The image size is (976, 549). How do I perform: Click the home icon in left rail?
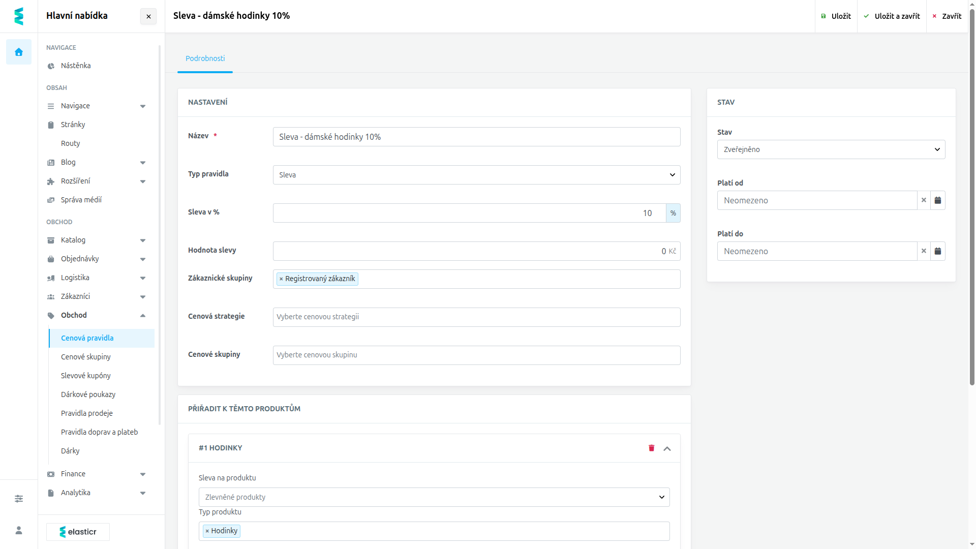[x=19, y=52]
